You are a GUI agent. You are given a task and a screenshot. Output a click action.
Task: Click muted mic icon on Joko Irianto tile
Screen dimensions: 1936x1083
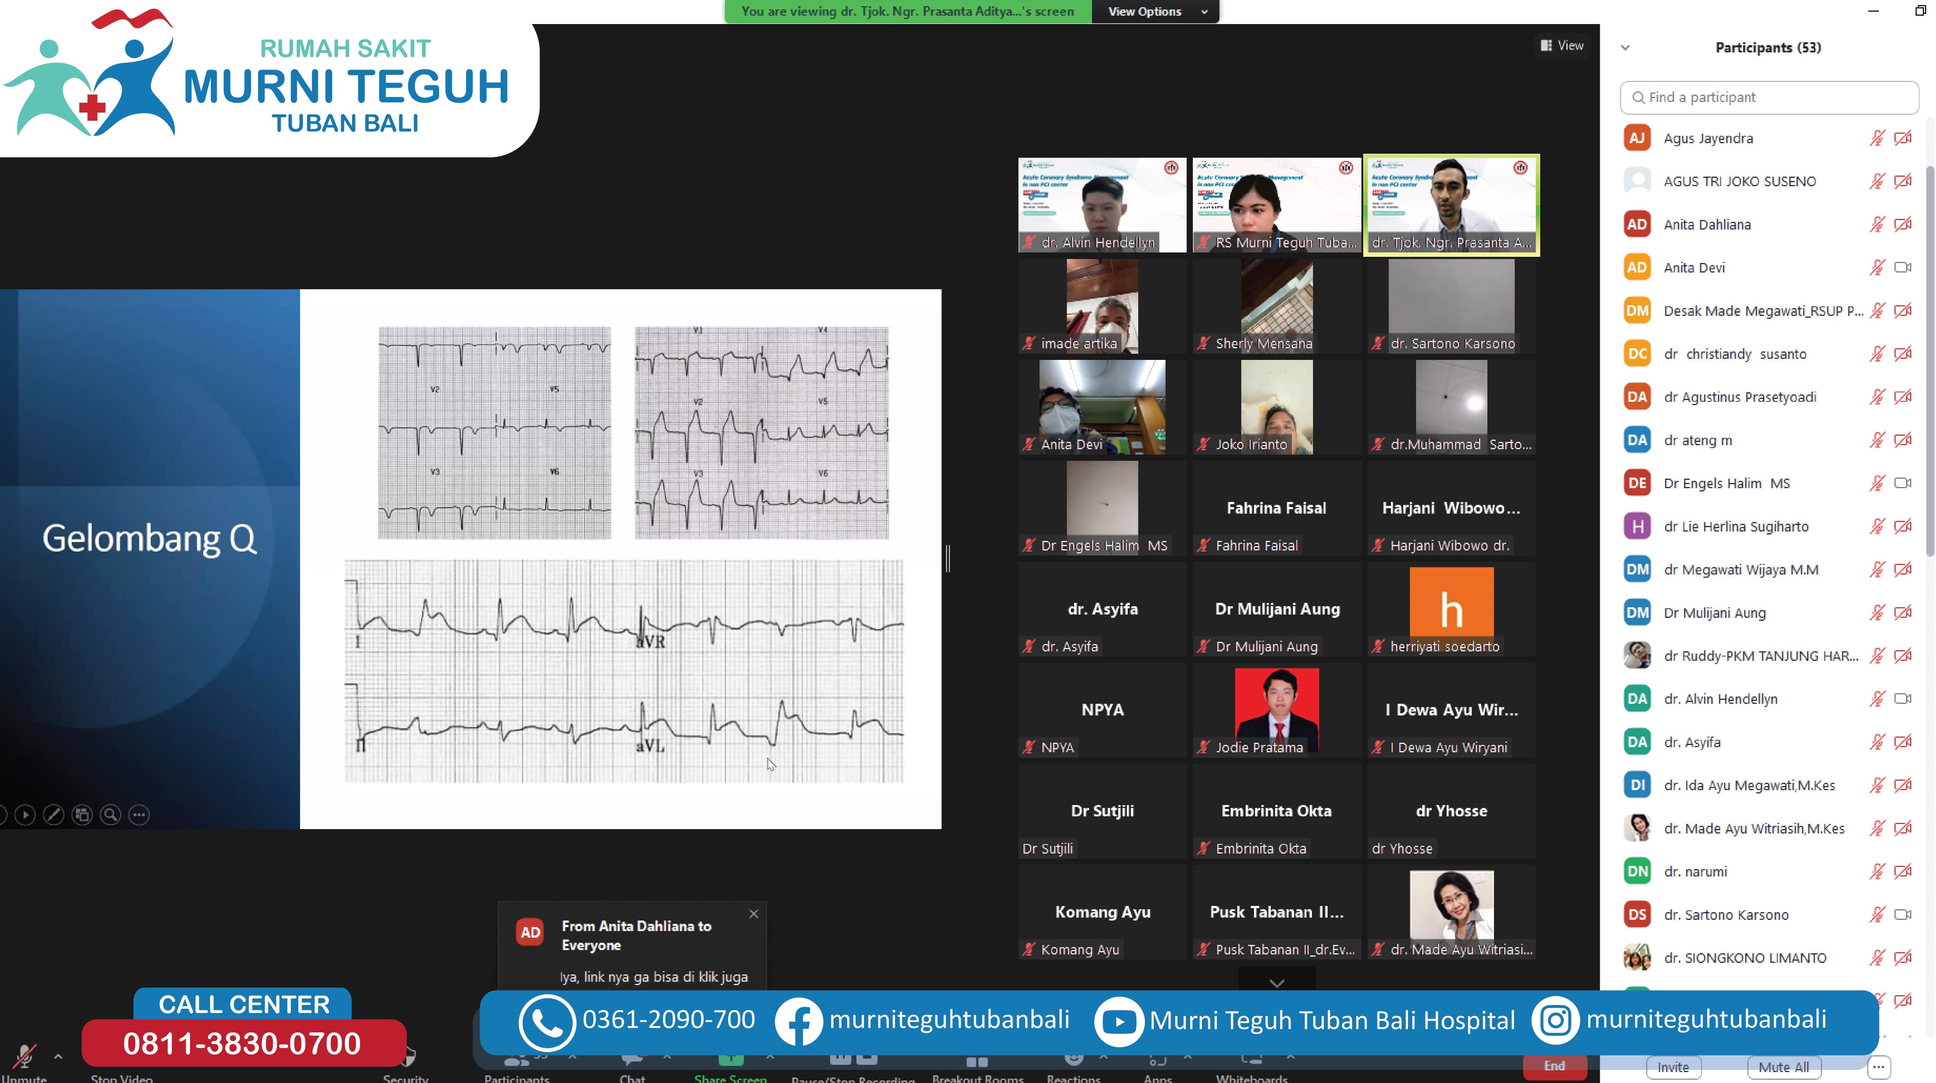(x=1203, y=444)
